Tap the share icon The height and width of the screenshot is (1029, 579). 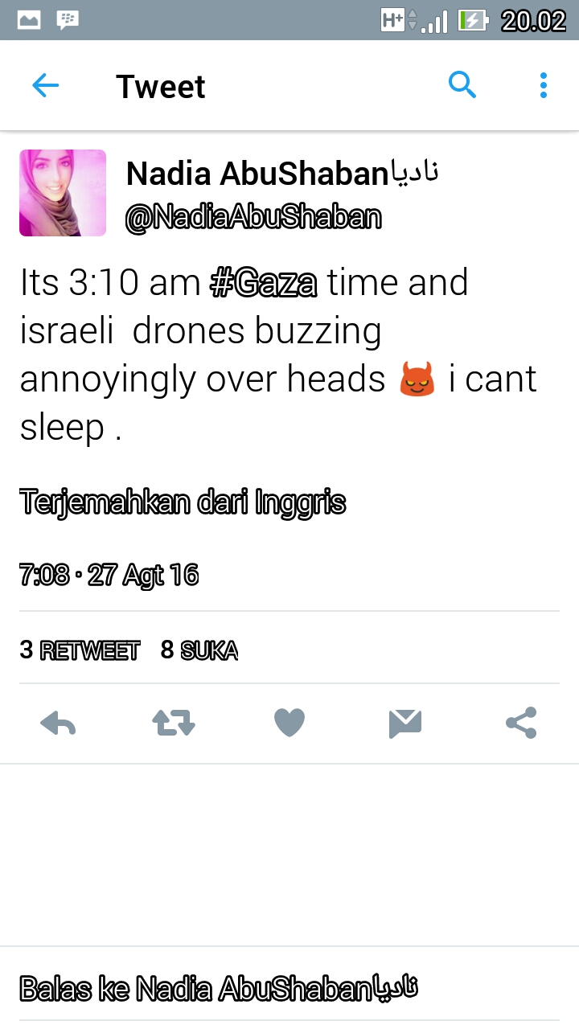521,724
